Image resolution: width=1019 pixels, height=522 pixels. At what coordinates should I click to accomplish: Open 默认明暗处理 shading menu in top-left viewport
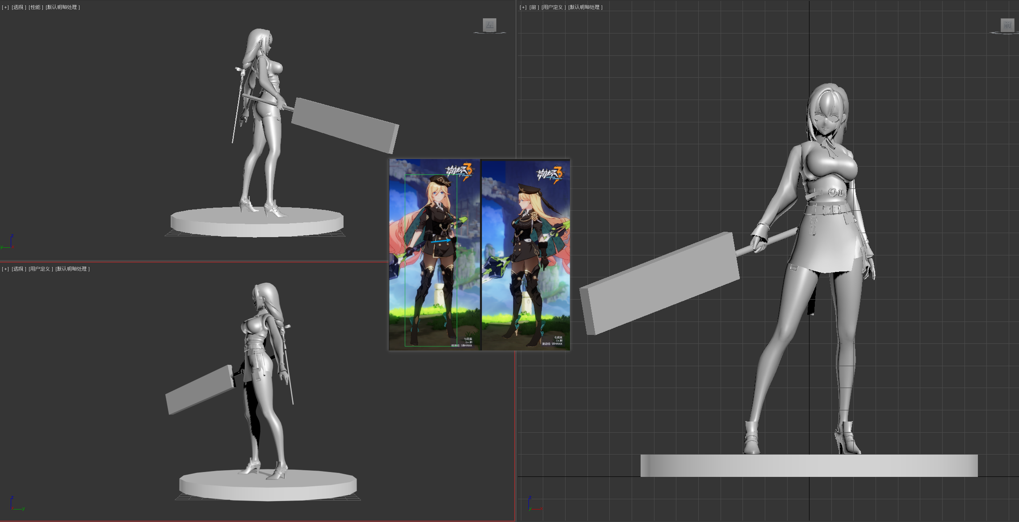[63, 7]
